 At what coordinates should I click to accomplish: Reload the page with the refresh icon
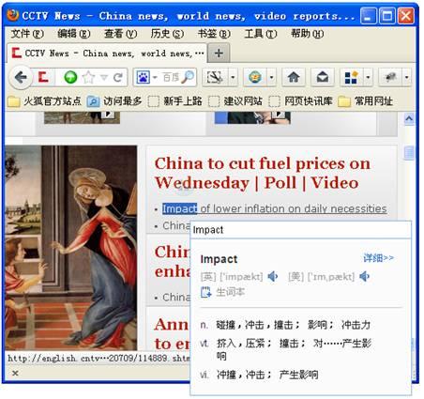[x=118, y=77]
